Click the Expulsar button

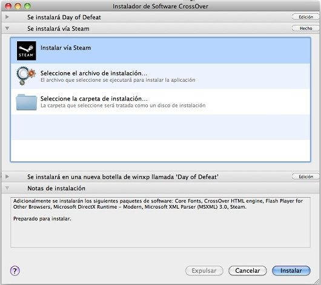point(204,270)
